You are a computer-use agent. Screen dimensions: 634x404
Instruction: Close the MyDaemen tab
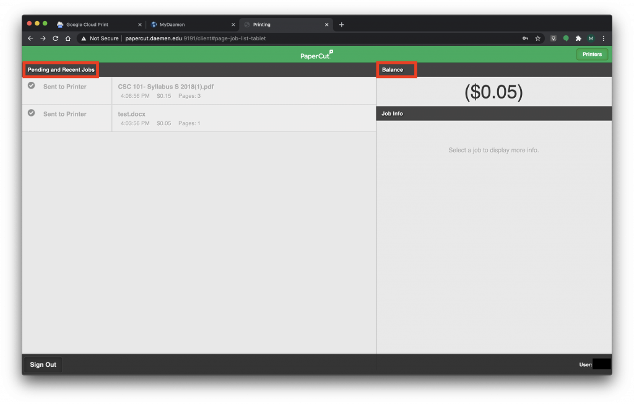pos(233,25)
